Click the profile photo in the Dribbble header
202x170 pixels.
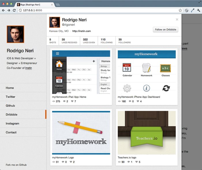[55, 22]
